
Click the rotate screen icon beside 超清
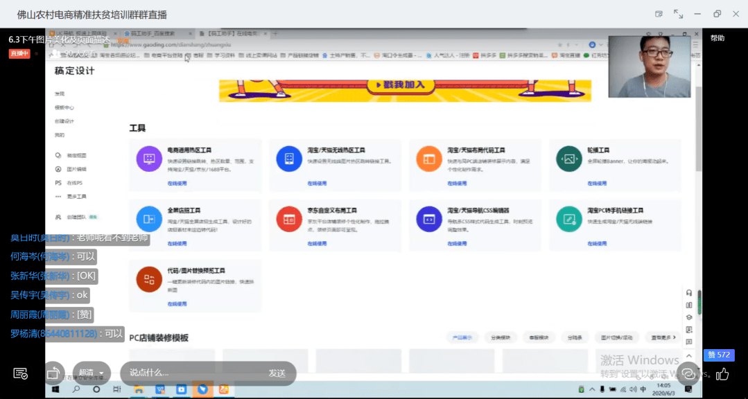point(53,373)
